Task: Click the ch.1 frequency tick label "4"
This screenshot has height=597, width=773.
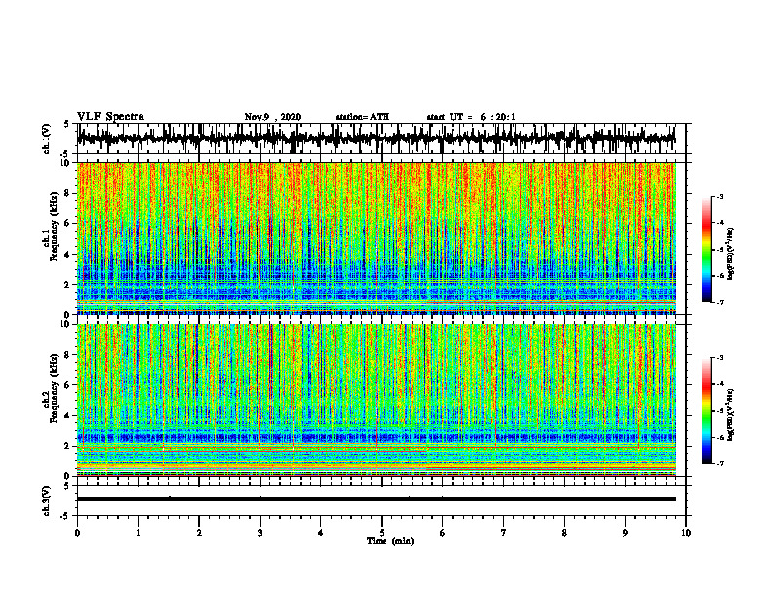Action: point(68,255)
